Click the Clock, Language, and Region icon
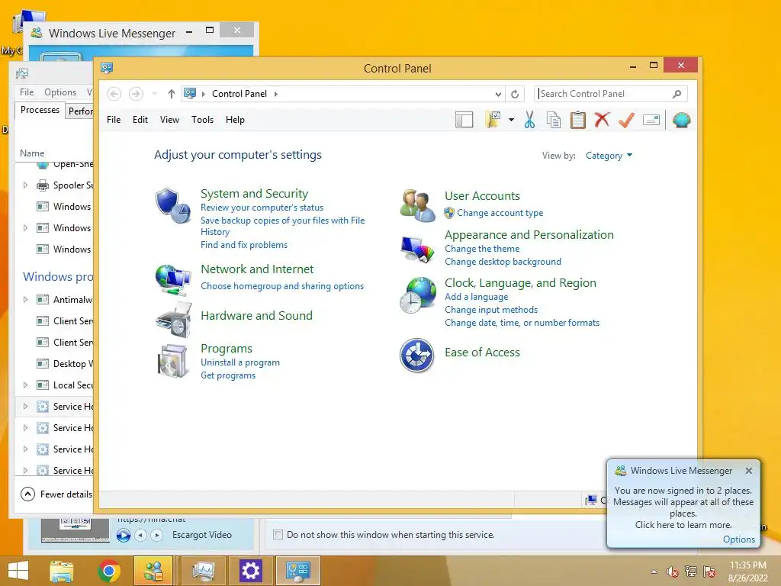781x586 pixels. click(417, 295)
